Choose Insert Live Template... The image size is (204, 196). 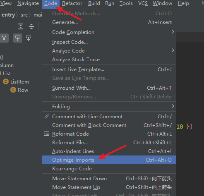[x=109, y=69]
